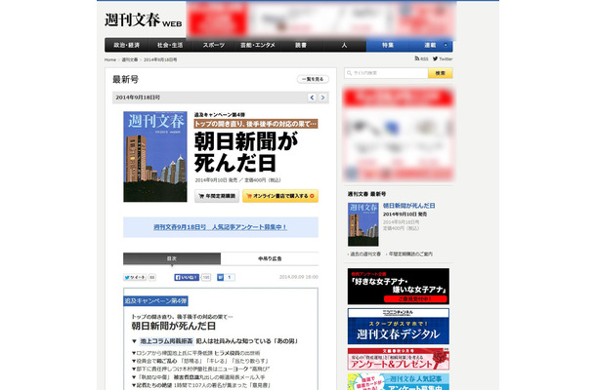Go to previous issue arrow
Viewport: 596px width, 390px height.
click(x=312, y=97)
